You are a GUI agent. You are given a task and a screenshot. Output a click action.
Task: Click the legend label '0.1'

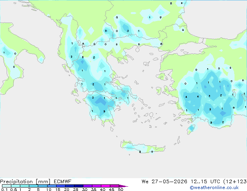(4, 189)
